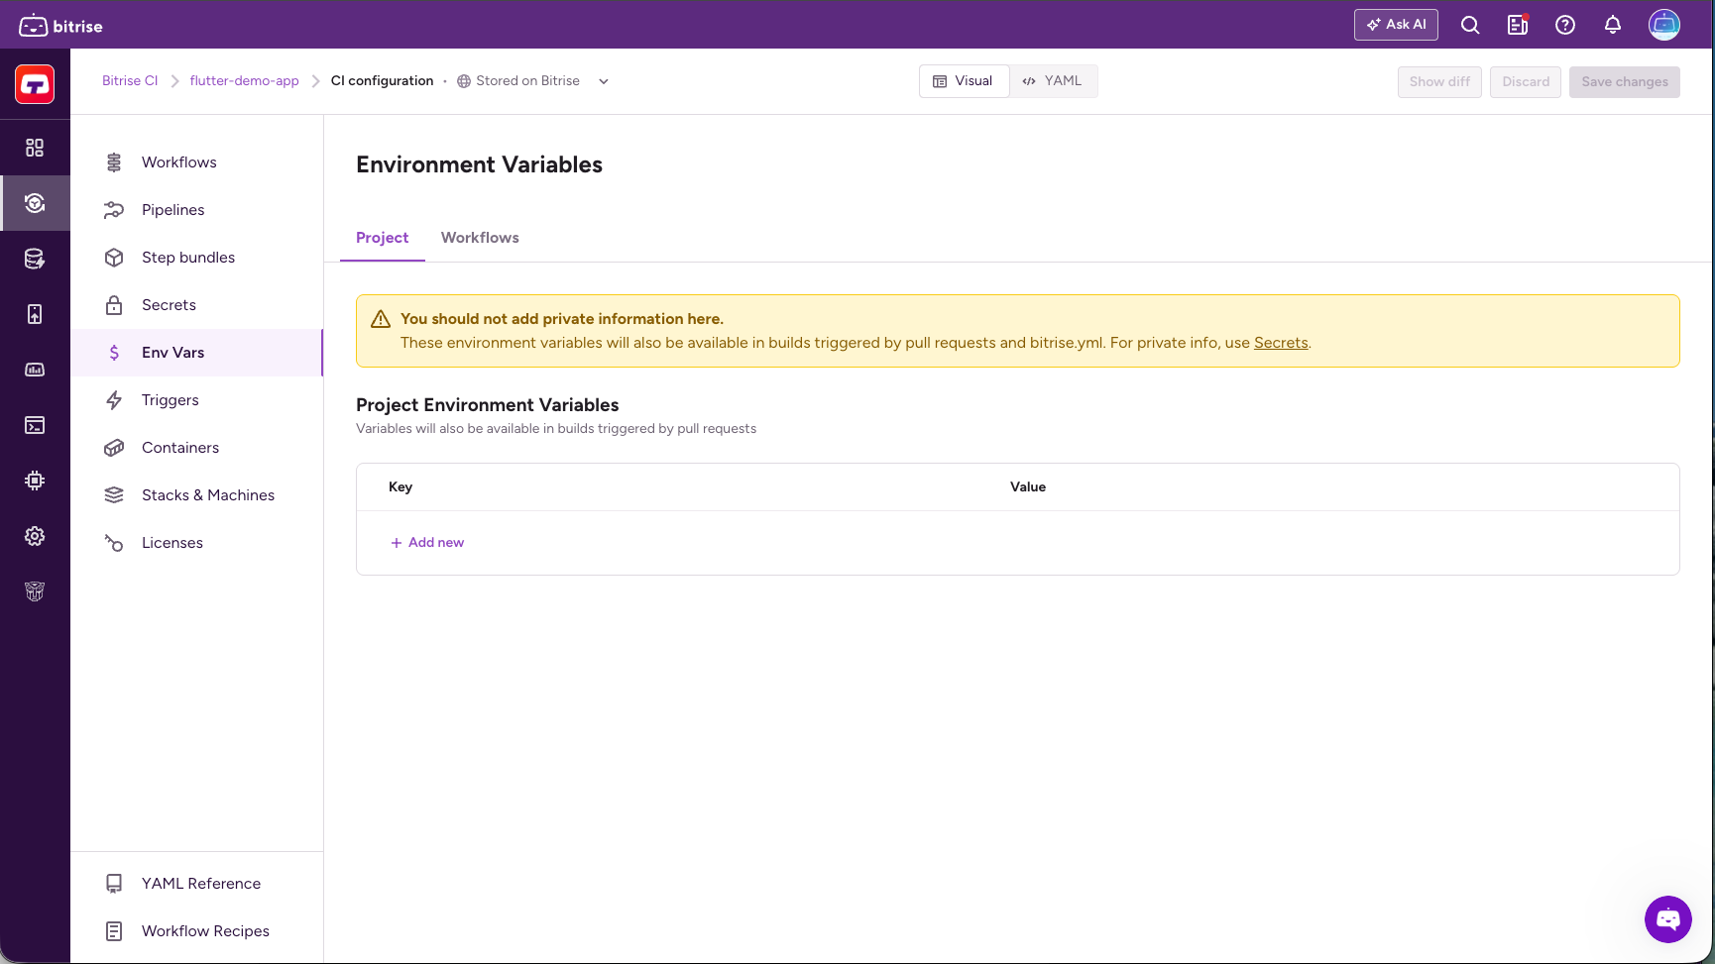Screen dimensions: 1715x964
Task: Open YAML Reference link
Action: 196,884
